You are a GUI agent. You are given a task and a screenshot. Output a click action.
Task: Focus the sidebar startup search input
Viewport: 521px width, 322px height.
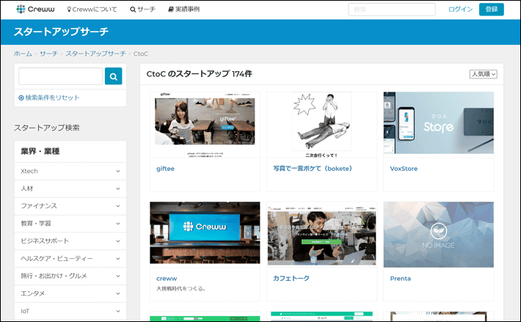tap(60, 76)
